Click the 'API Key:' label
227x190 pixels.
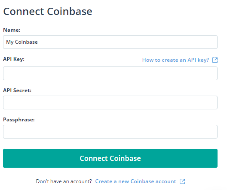click(14, 59)
